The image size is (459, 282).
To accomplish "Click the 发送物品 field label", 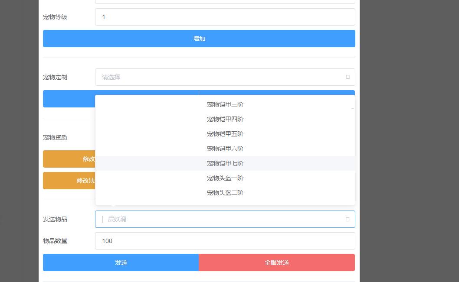I will 55,219.
